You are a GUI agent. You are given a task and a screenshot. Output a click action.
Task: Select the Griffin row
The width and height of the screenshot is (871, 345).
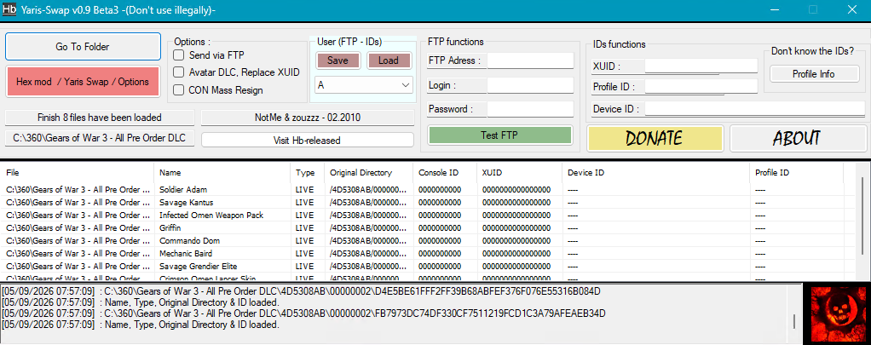(x=428, y=227)
